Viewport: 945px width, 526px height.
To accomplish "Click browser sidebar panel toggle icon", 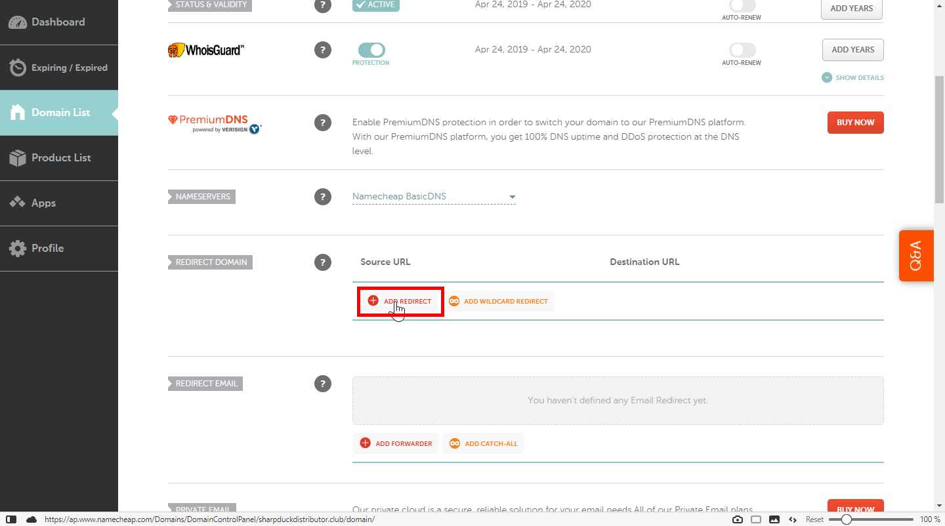I will coord(11,519).
